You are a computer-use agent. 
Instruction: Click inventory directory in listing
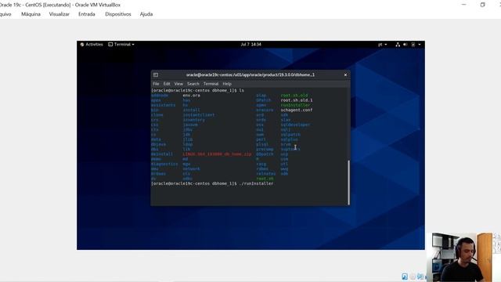click(193, 120)
